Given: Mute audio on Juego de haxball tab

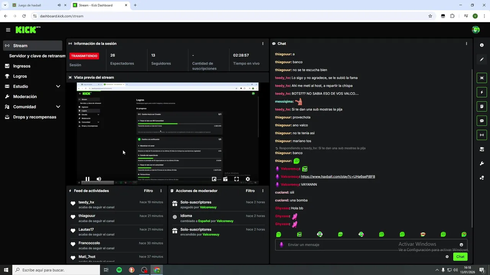Looking at the screenshot, I should 59,5.
